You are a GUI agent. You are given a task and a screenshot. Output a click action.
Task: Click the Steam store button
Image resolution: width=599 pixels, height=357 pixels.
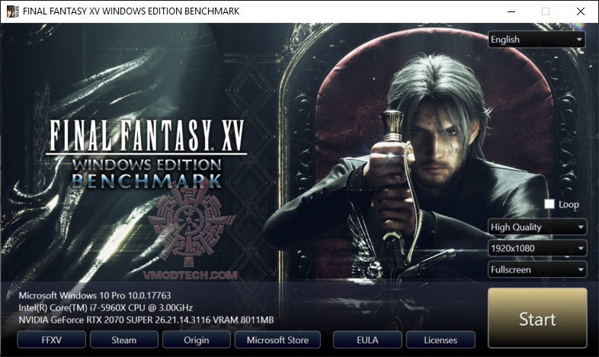point(123,339)
